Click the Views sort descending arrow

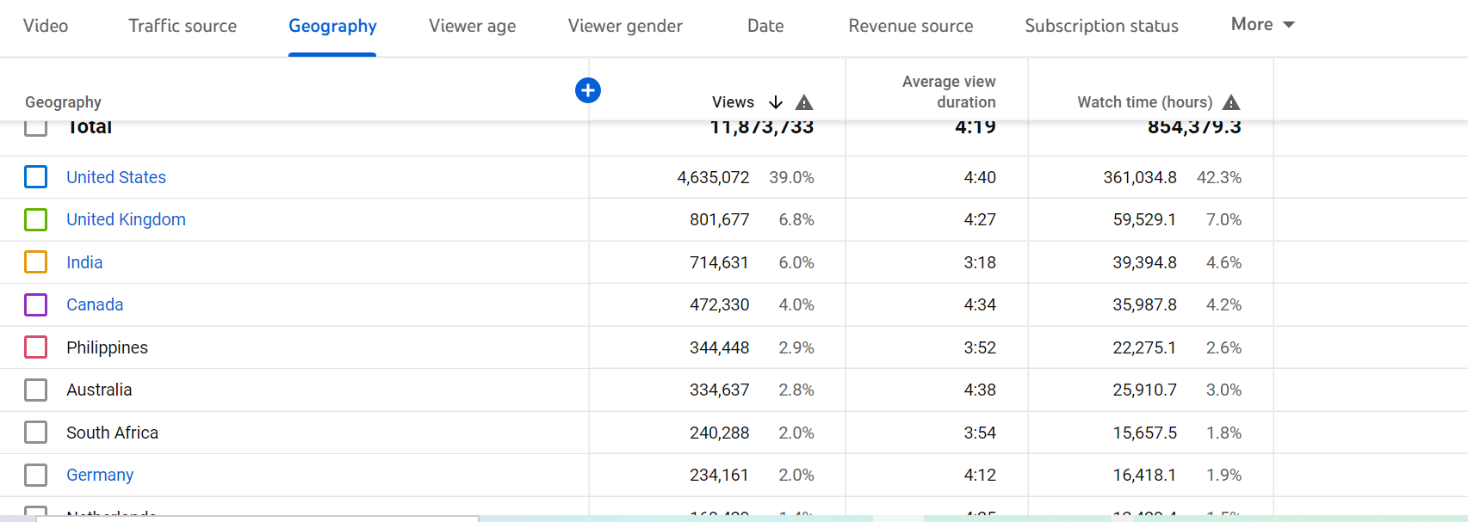pos(776,102)
